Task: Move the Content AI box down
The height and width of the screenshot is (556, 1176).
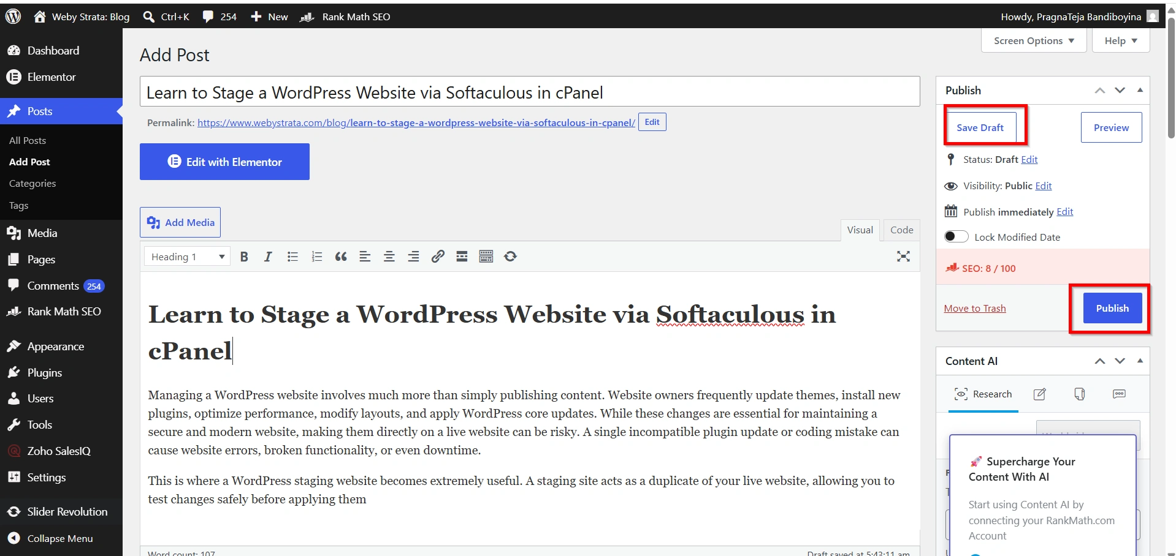Action: (x=1120, y=361)
